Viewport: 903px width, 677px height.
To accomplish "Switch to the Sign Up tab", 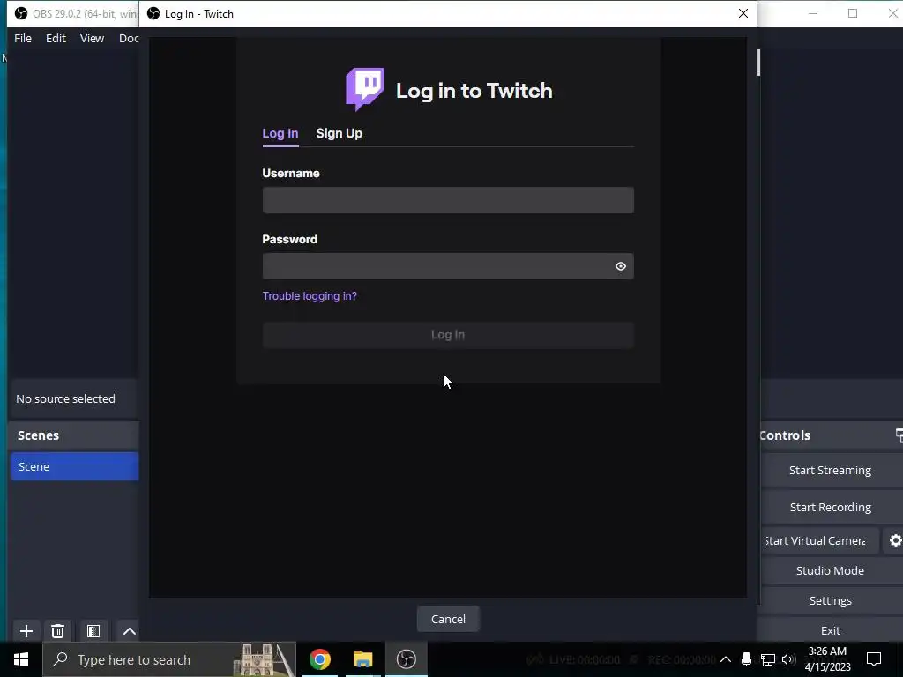I will pos(340,133).
